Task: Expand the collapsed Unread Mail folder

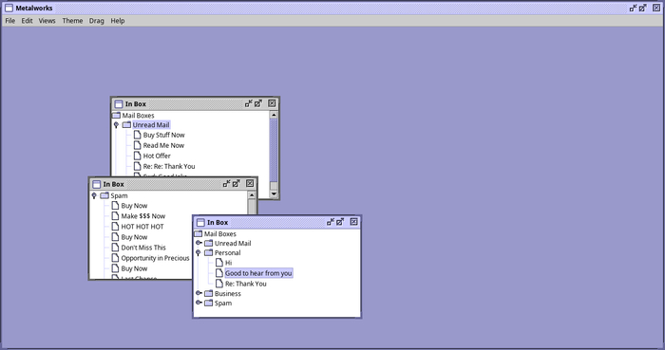Action: (199, 243)
